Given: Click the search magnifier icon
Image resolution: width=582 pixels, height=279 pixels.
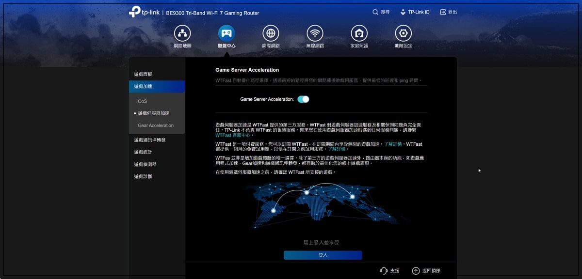Looking at the screenshot, I should [375, 12].
